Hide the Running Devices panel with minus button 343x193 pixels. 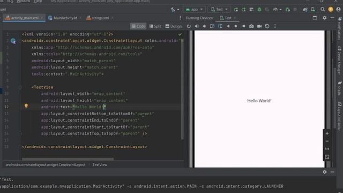332,18
